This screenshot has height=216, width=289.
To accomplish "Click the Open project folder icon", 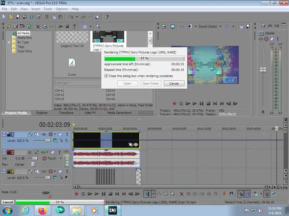I will [11, 17].
